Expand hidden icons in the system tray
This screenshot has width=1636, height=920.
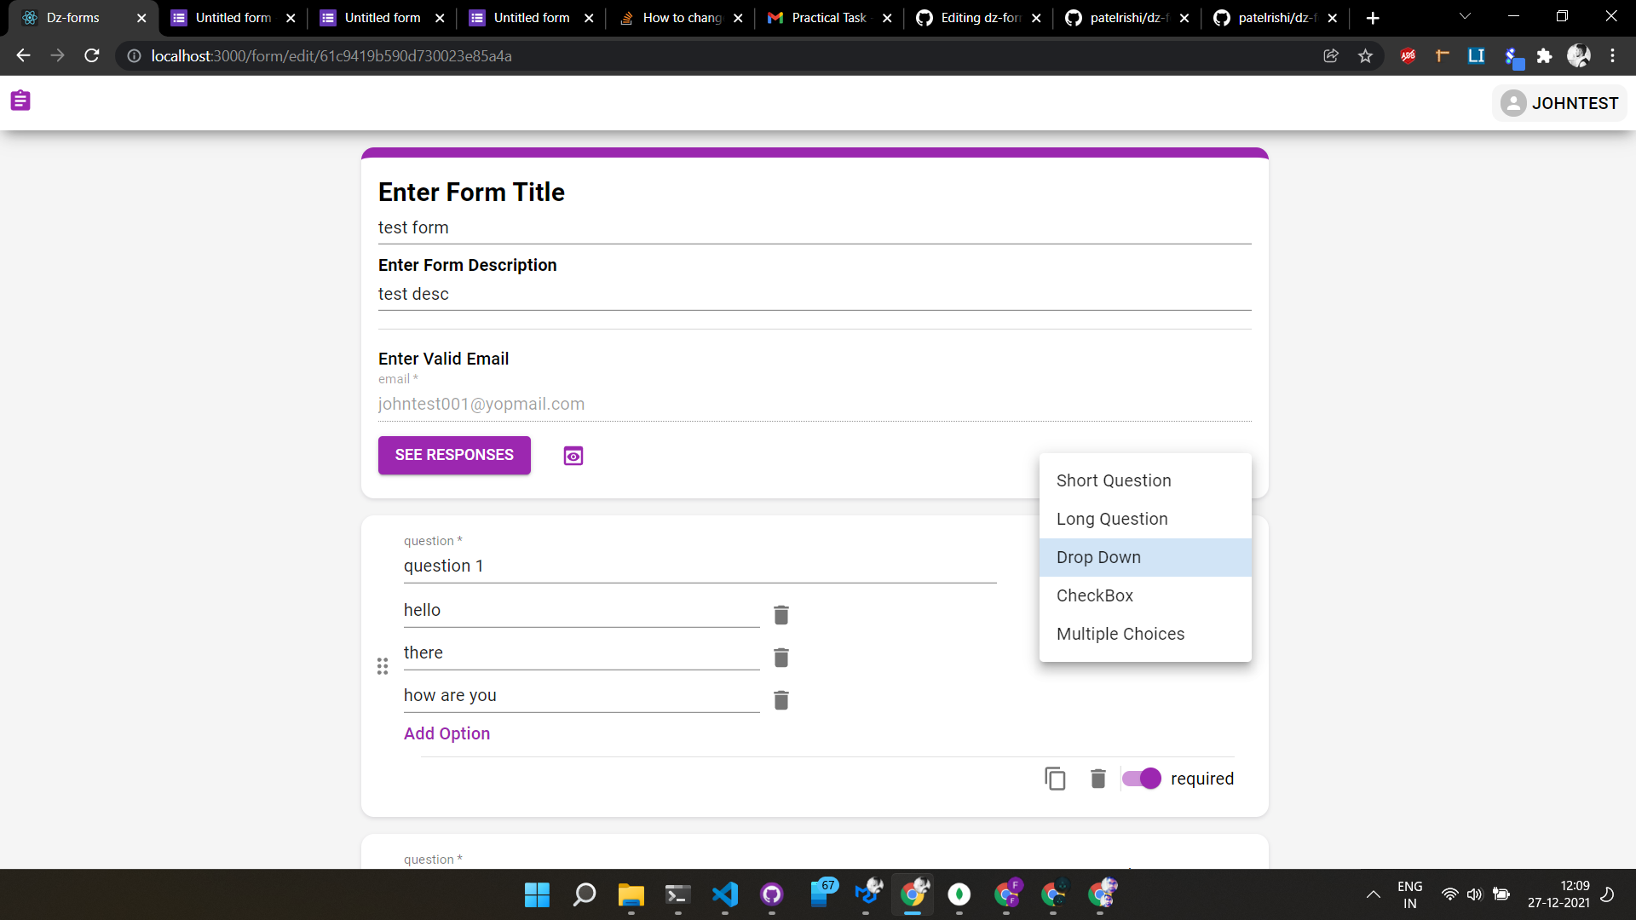tap(1373, 894)
